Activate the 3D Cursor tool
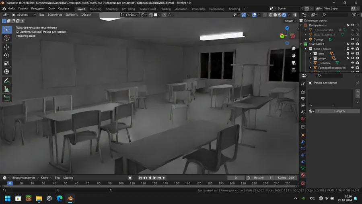Screen dimensions: 362x204 (x=6, y=38)
